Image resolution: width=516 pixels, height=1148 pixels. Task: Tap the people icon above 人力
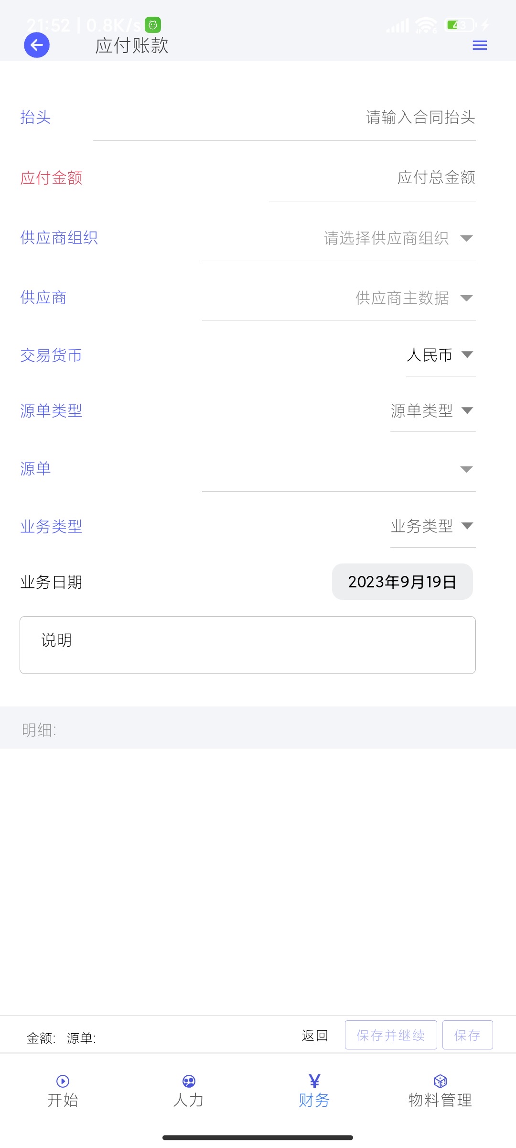[x=189, y=1081]
